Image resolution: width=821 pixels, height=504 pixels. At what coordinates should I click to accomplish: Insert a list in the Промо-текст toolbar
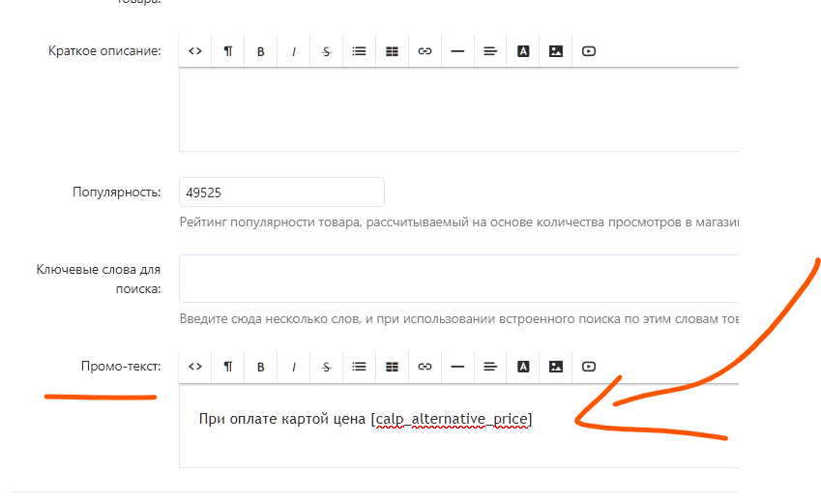360,367
